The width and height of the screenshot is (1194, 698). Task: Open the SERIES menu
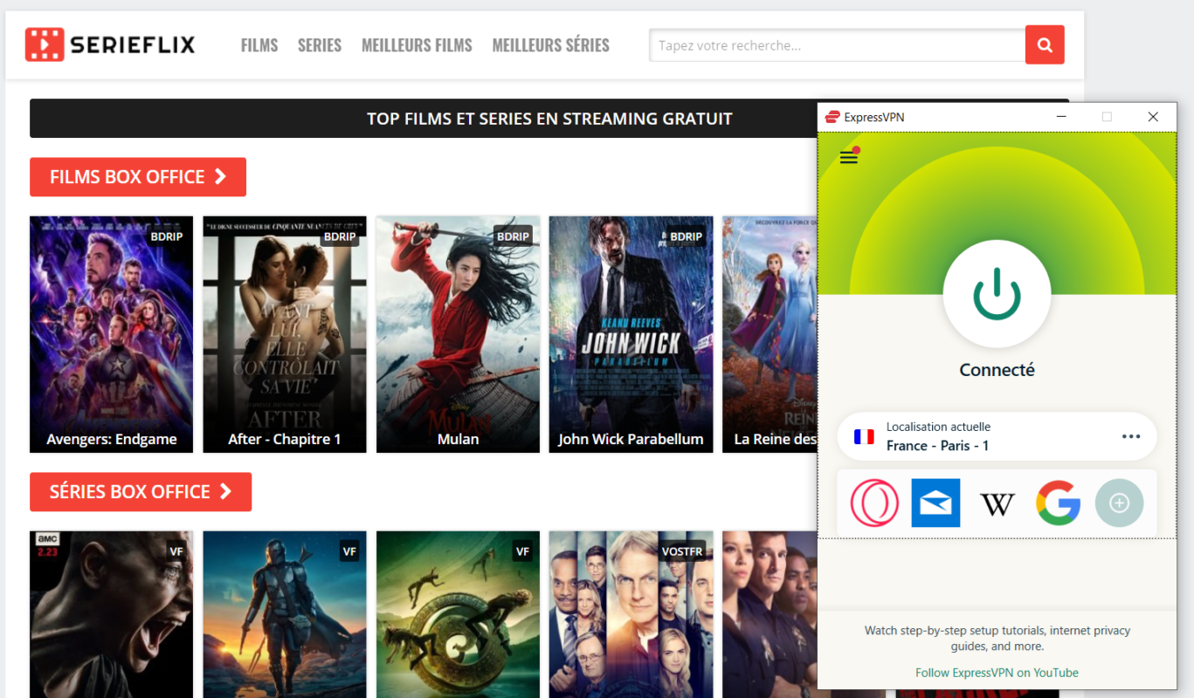coord(320,45)
